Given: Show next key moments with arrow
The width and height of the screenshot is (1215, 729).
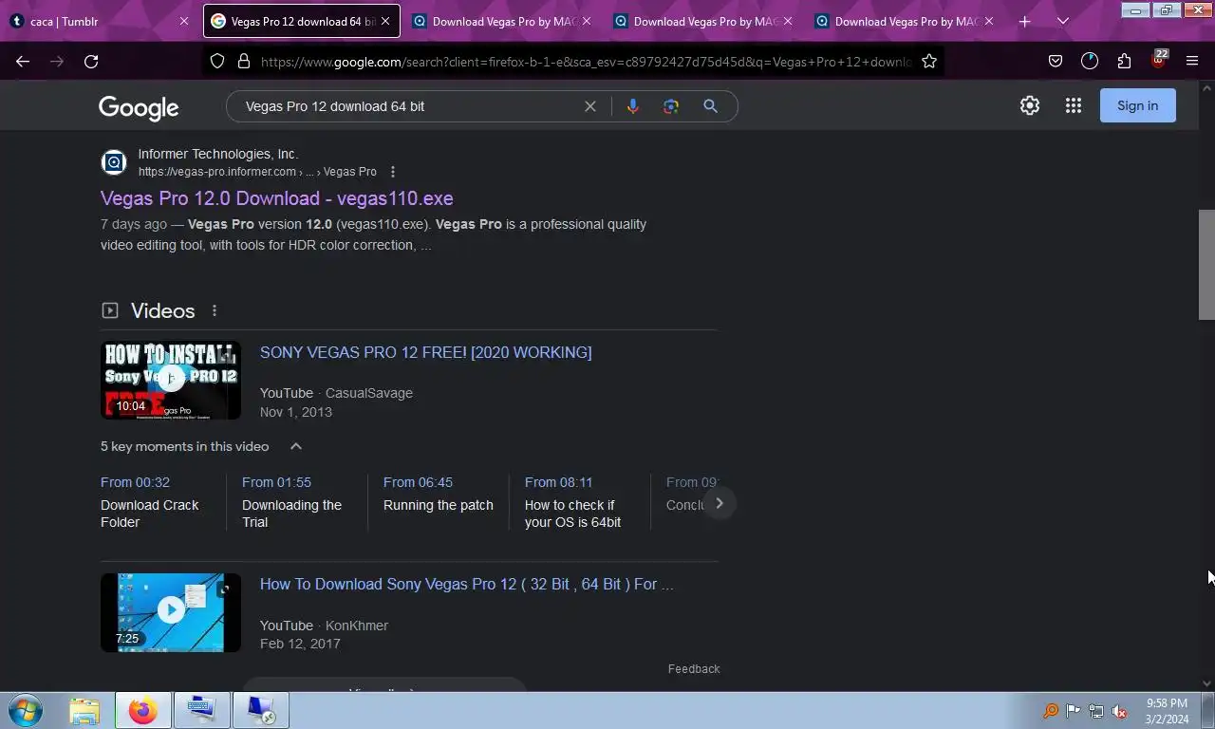Looking at the screenshot, I should (719, 503).
